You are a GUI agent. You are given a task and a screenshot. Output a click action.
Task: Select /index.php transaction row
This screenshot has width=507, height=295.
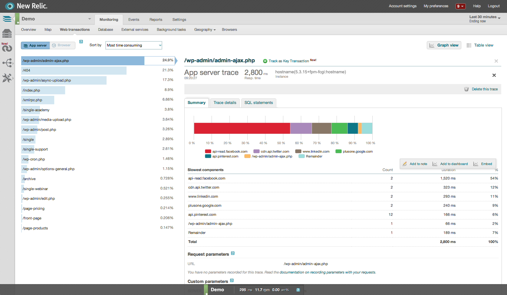point(97,90)
